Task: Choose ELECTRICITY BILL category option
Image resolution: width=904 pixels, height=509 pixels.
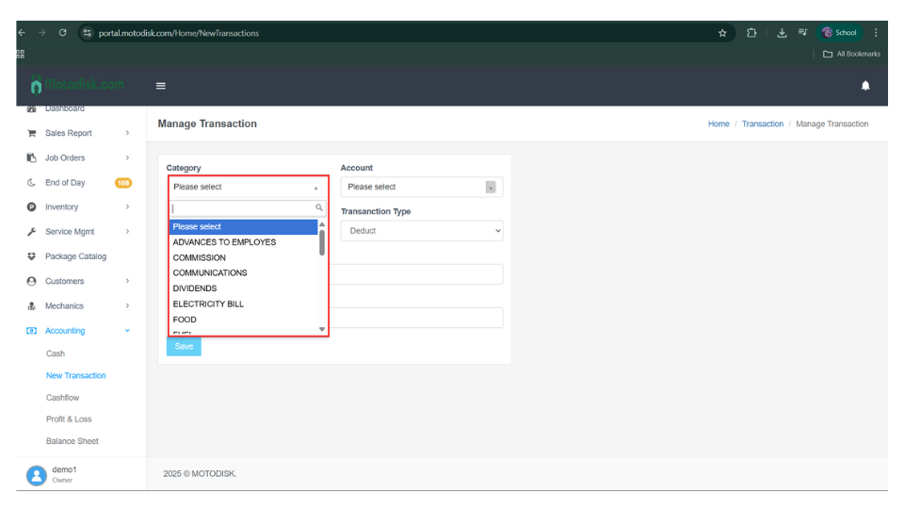Action: pos(208,304)
